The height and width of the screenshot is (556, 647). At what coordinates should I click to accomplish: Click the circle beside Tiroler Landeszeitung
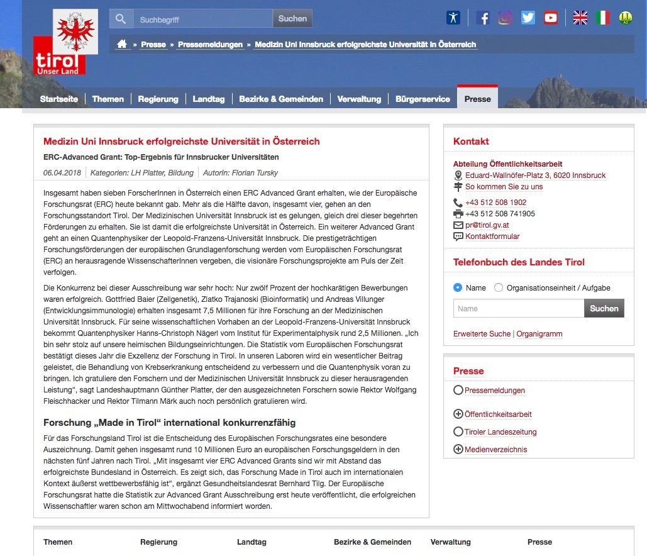458,431
